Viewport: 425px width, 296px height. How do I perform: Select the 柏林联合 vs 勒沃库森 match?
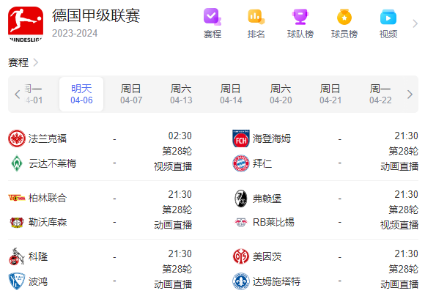(x=100, y=210)
